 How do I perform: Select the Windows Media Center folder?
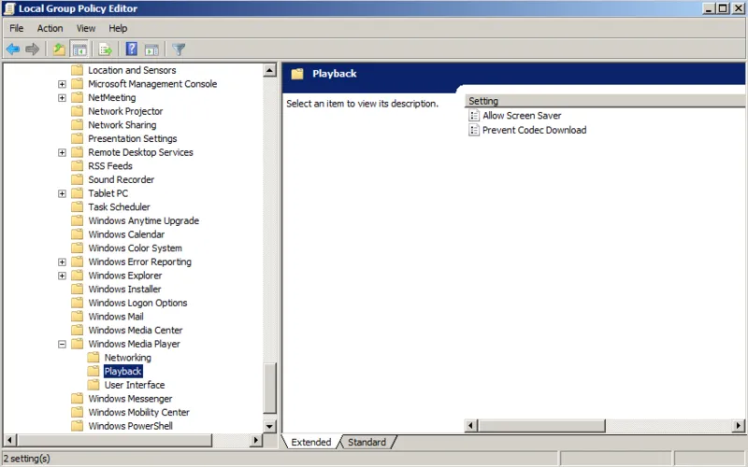pyautogui.click(x=136, y=331)
